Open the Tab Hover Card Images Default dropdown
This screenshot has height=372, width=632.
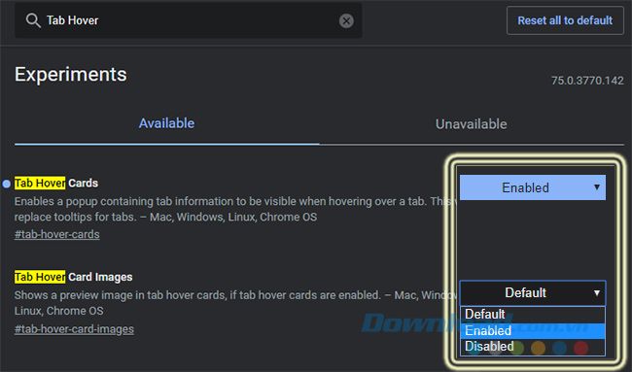[533, 292]
